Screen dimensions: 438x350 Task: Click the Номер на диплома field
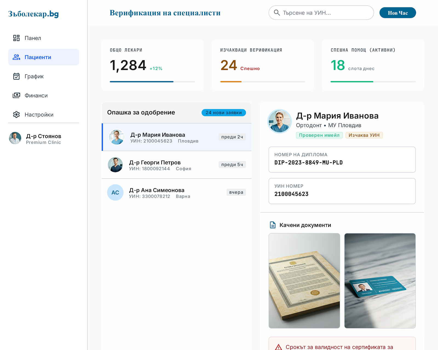point(342,160)
